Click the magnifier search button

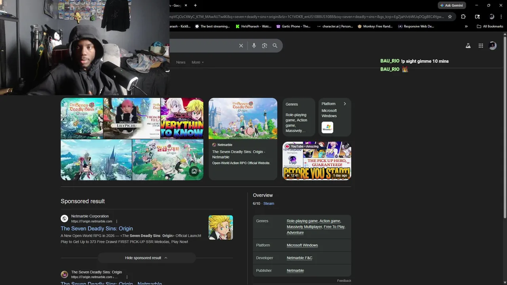coord(275,46)
